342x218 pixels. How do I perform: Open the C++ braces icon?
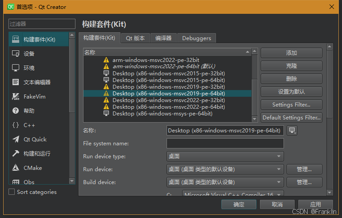pos(16,125)
